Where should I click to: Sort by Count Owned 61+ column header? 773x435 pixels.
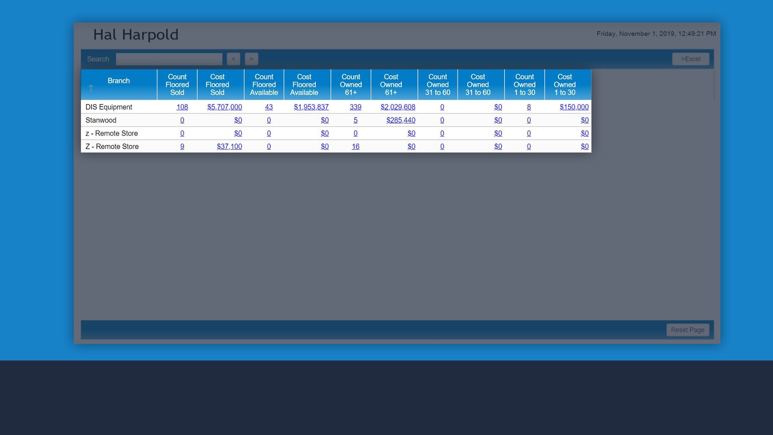tap(351, 85)
